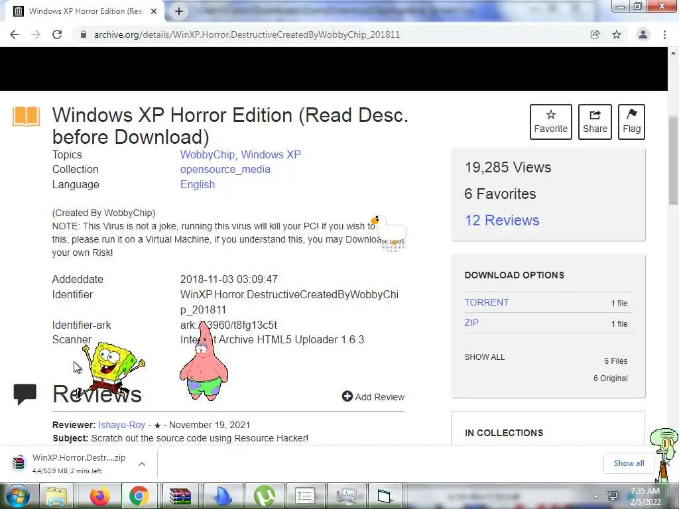Screen dimensions: 679x509
Task: Click the IN COLLECTIONS heading
Action: (x=504, y=433)
